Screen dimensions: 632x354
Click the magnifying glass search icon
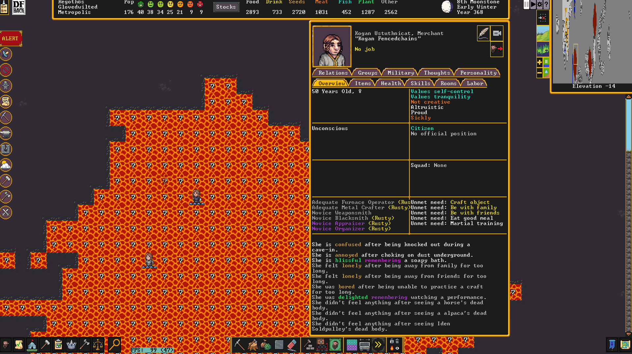pyautogui.click(x=114, y=345)
